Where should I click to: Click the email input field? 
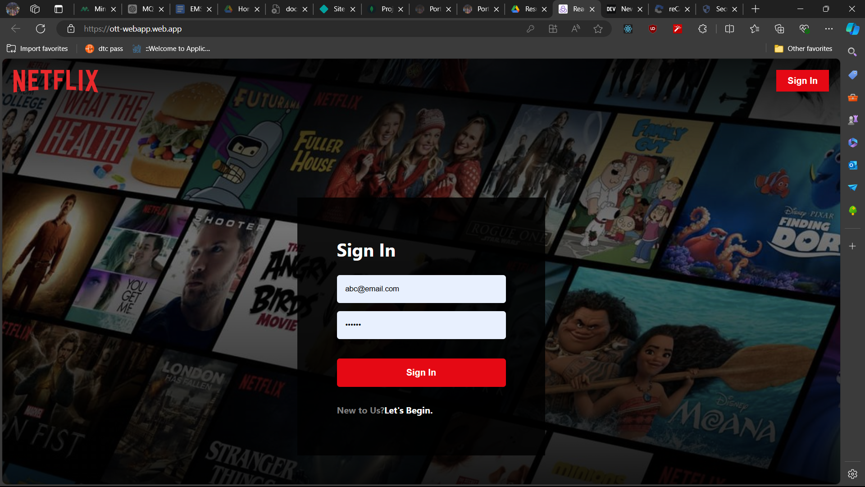tap(421, 289)
